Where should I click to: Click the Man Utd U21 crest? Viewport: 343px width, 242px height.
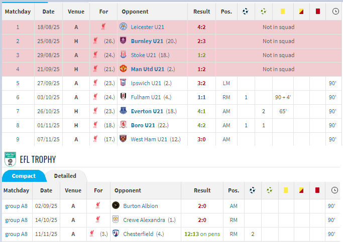tap(124, 69)
